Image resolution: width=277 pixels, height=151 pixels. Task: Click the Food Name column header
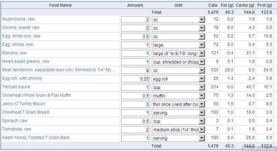tap(60, 5)
